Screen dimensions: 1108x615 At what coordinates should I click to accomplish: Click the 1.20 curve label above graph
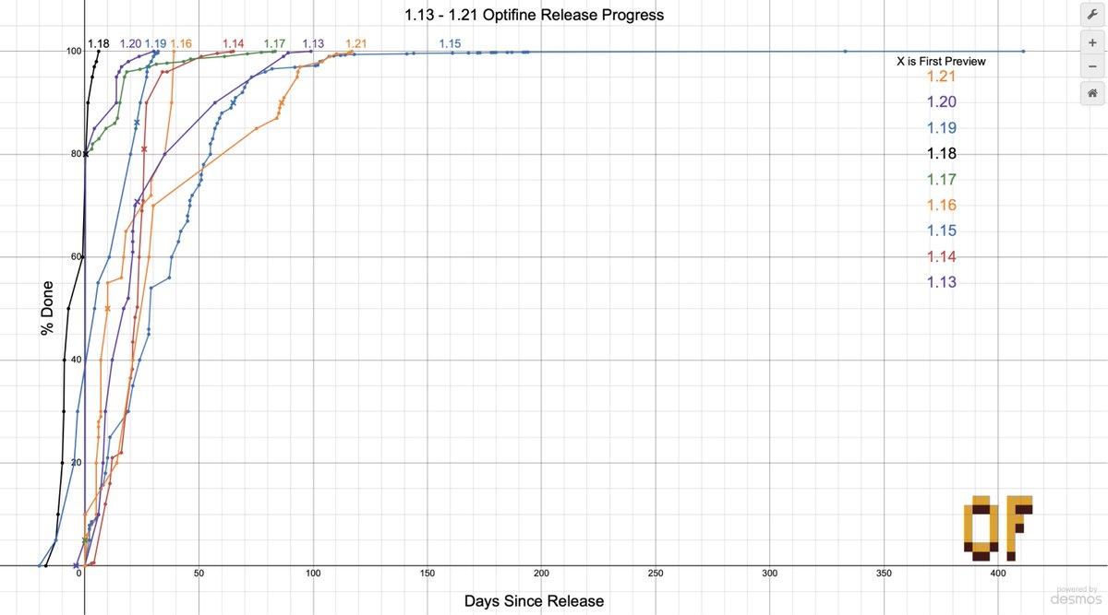130,43
